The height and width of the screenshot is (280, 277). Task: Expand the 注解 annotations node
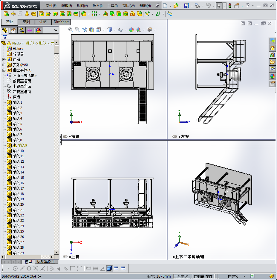(x=4, y=59)
